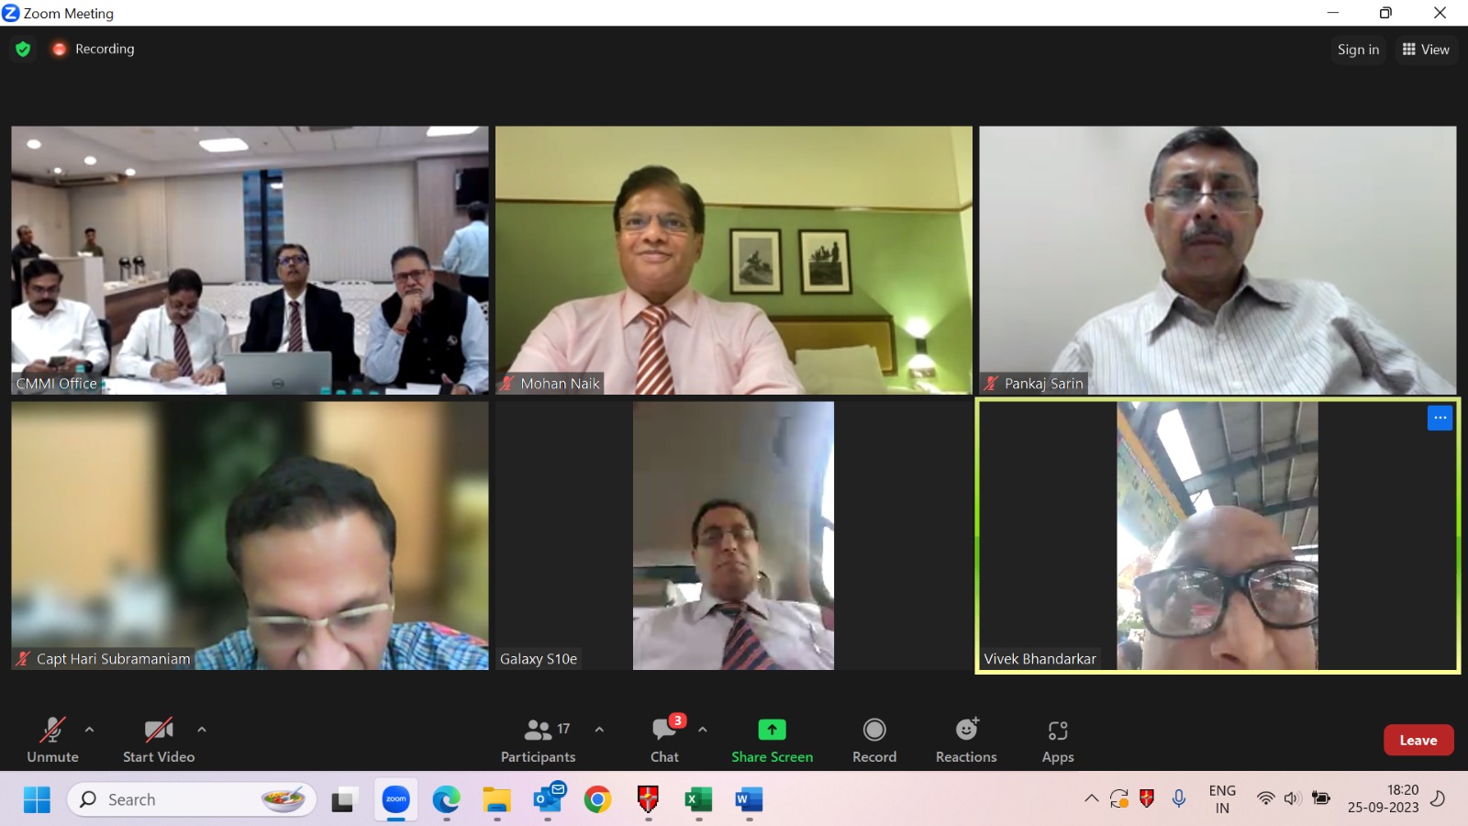1468x826 pixels.
Task: Toggle the Record button
Action: pos(874,740)
